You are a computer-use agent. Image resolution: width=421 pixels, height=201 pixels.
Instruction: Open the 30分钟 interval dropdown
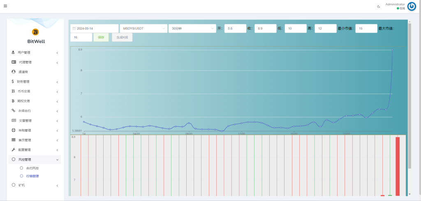point(192,28)
